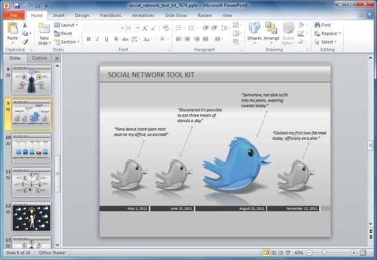Screen dimensions: 377x260
Task: Open the font size dropdown
Action: [138, 28]
